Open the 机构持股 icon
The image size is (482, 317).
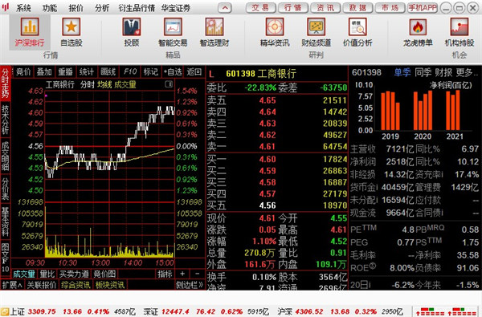pyautogui.click(x=460, y=26)
